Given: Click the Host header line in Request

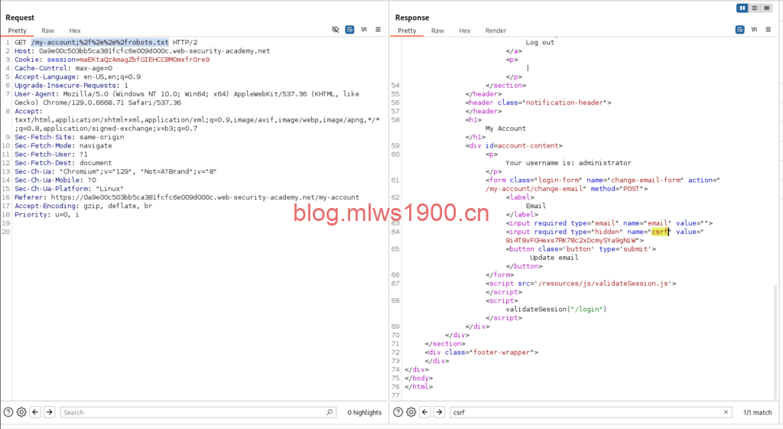Looking at the screenshot, I should coord(142,51).
